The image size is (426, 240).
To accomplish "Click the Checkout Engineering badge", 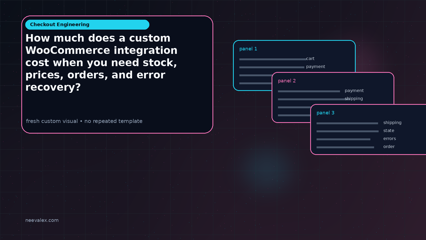I will (x=87, y=25).
